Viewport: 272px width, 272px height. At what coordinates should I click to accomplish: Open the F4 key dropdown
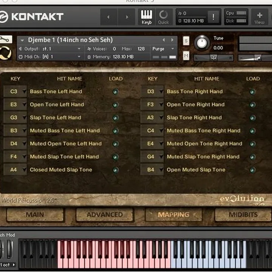(15, 156)
